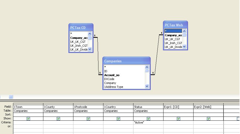The height and width of the screenshot is (134, 240).
Task: Untick Show checkbox in 1Postcode column
Action: coord(88,119)
